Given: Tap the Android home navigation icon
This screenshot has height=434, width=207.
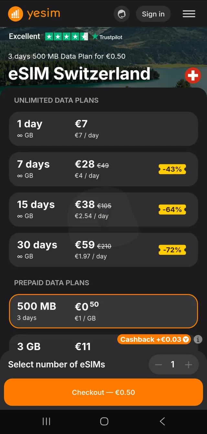Looking at the screenshot, I should click(x=104, y=421).
